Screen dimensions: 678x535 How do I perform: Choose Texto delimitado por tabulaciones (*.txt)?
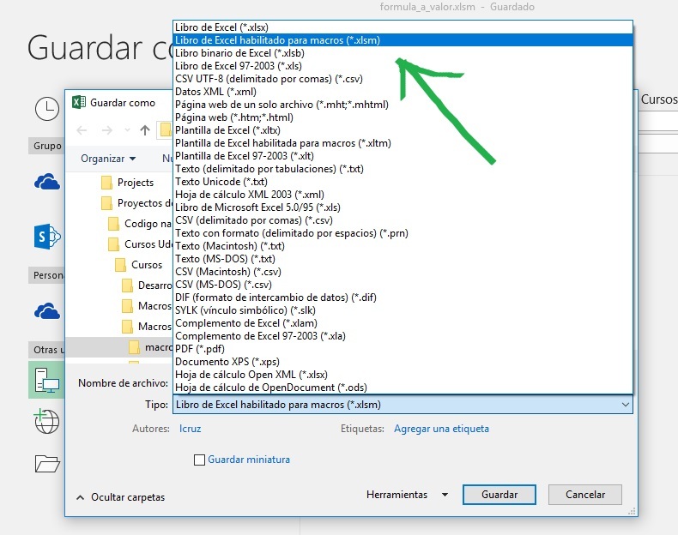coord(403,169)
